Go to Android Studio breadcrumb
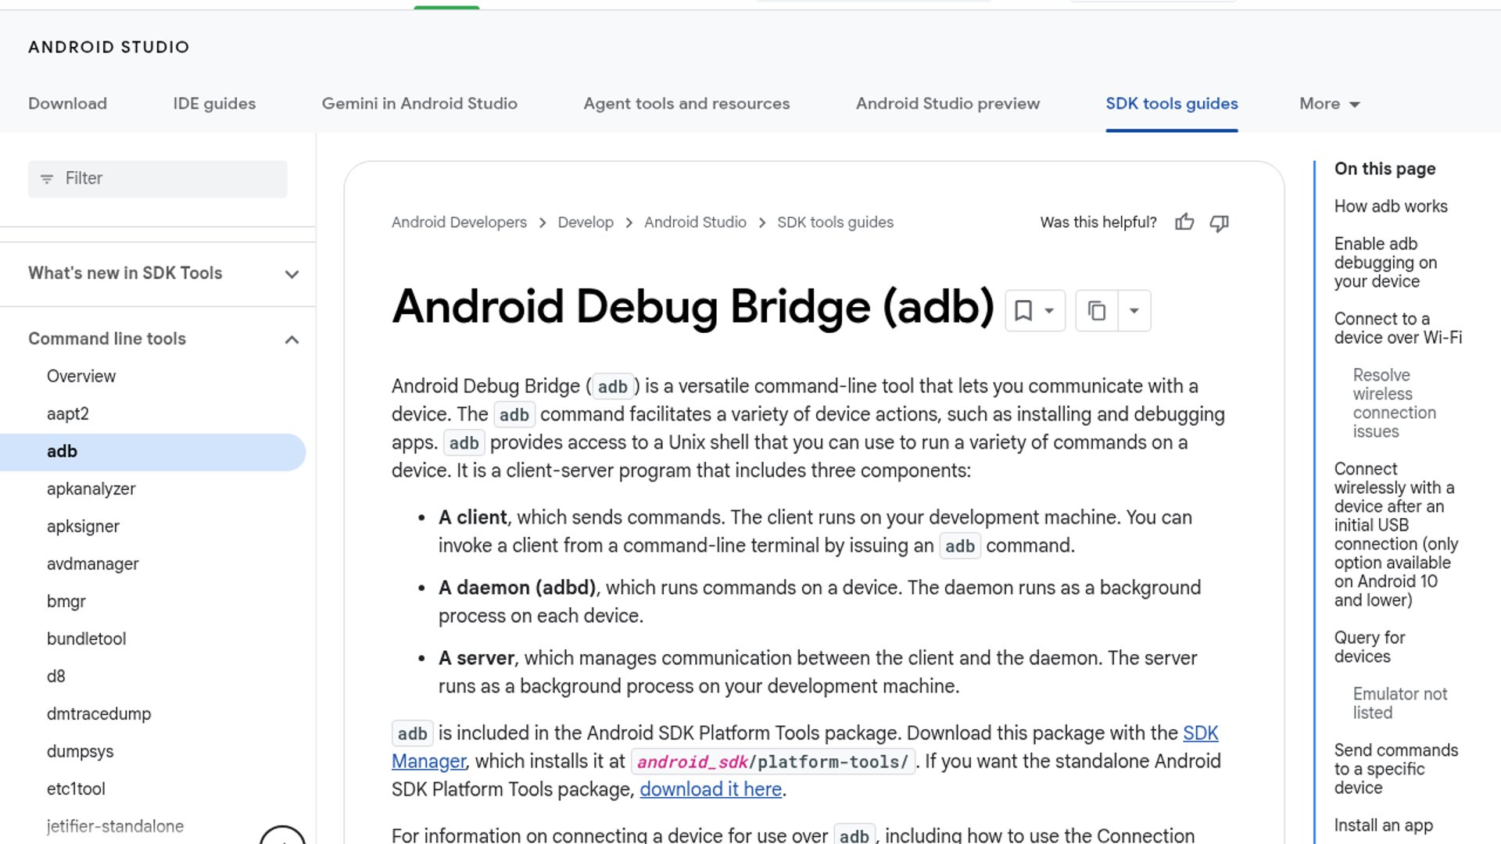The width and height of the screenshot is (1501, 844). (695, 223)
